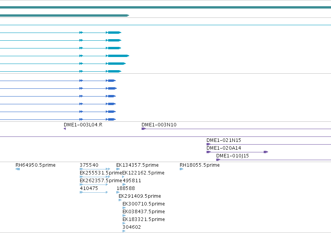Screen dimensions: 331x233
Task: Click the light blue glyph under RH64950.5prime
Action: click(x=18, y=169)
